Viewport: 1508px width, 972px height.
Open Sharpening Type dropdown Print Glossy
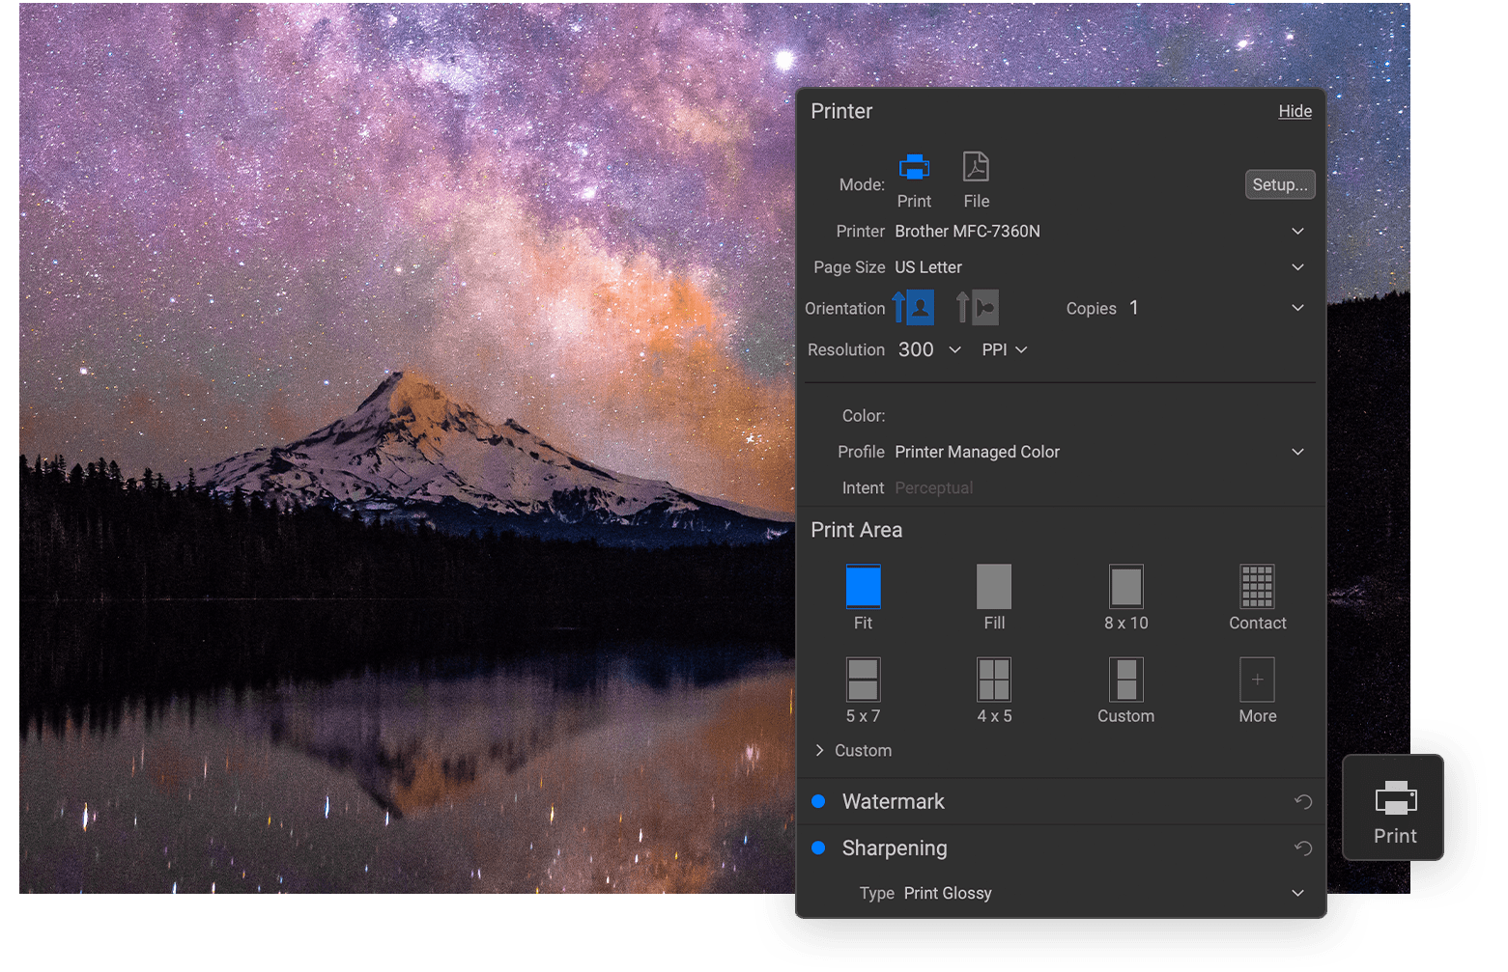(x=1104, y=893)
